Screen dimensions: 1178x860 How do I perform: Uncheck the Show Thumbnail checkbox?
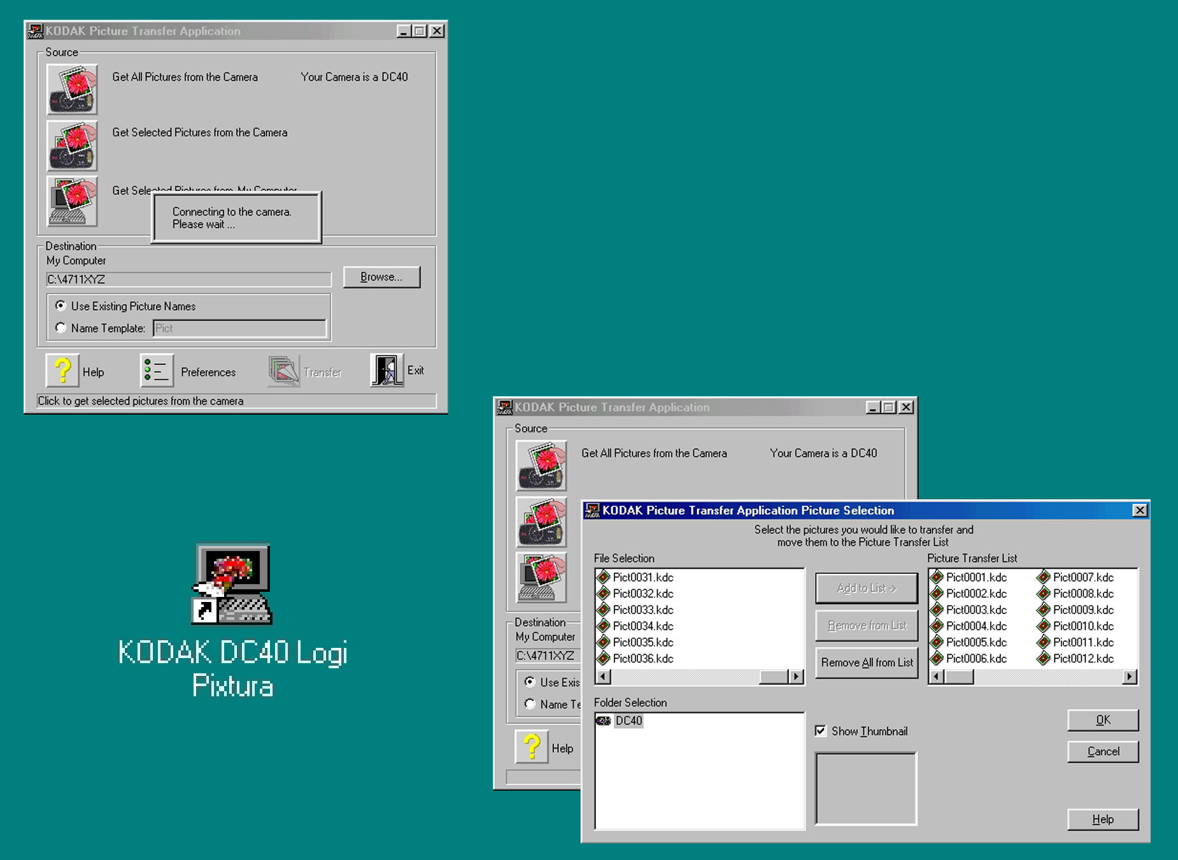821,731
